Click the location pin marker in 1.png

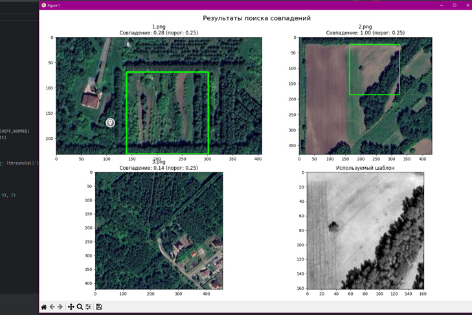[x=110, y=122]
